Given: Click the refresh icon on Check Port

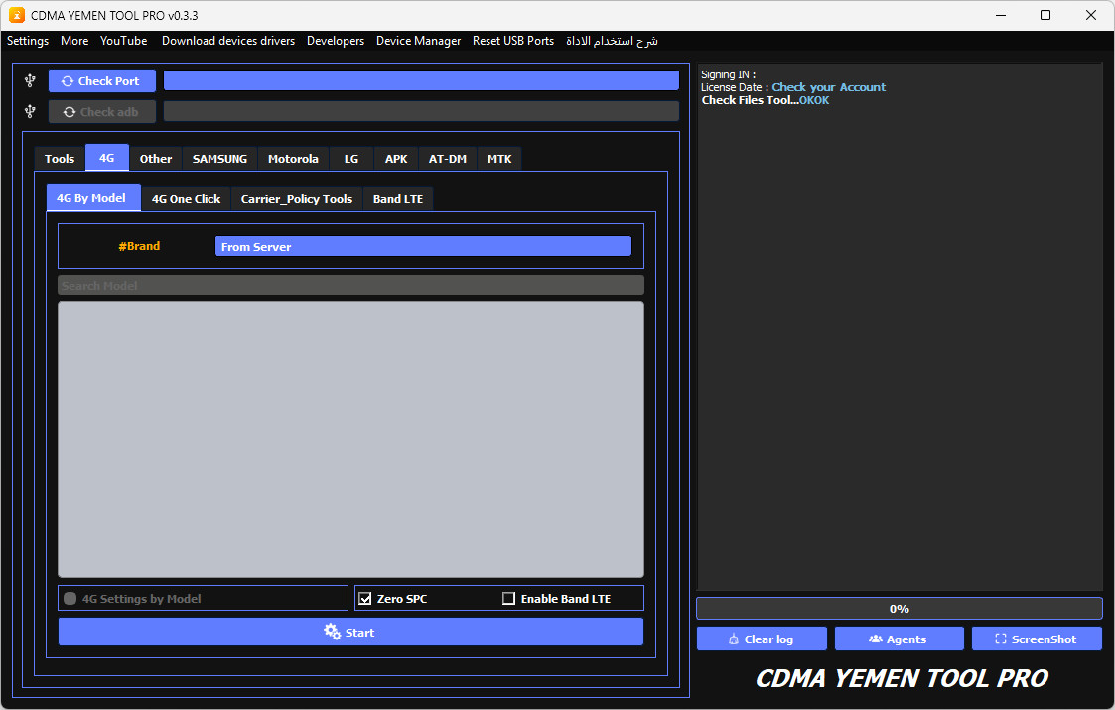Looking at the screenshot, I should coord(68,81).
